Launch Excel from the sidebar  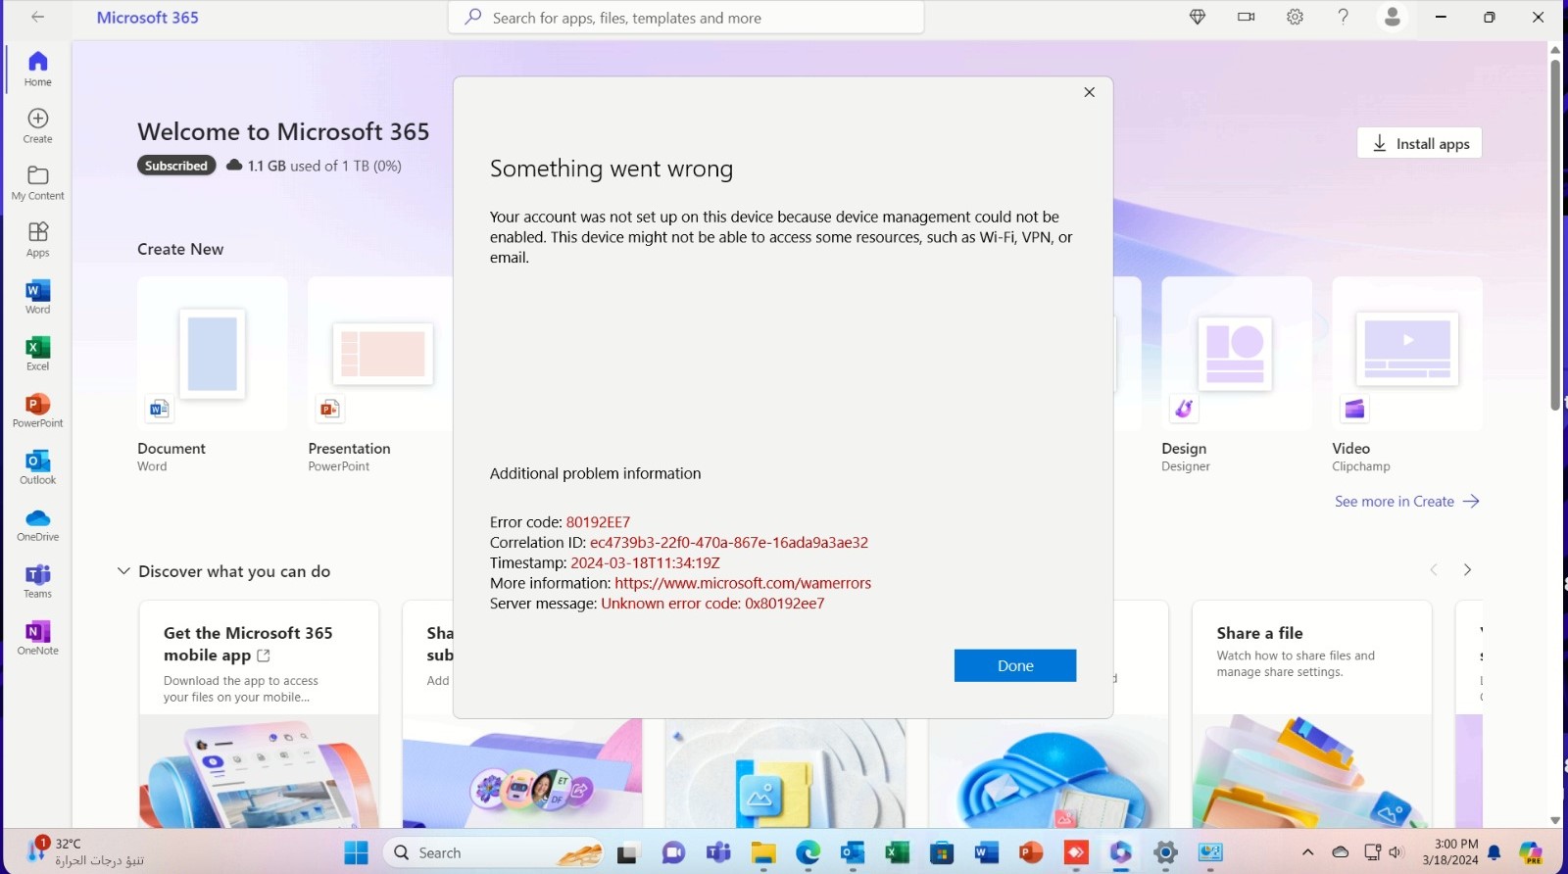tap(37, 353)
